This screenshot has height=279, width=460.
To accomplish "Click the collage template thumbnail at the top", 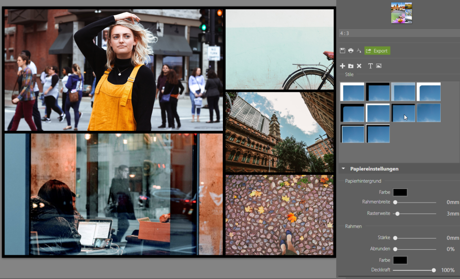I will tap(401, 13).
